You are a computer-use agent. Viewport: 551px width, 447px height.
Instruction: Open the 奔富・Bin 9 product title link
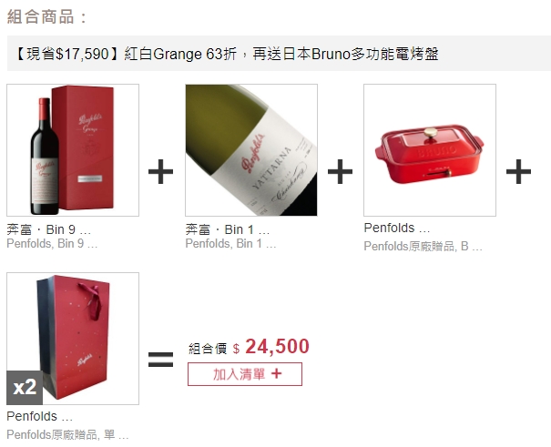click(x=49, y=229)
